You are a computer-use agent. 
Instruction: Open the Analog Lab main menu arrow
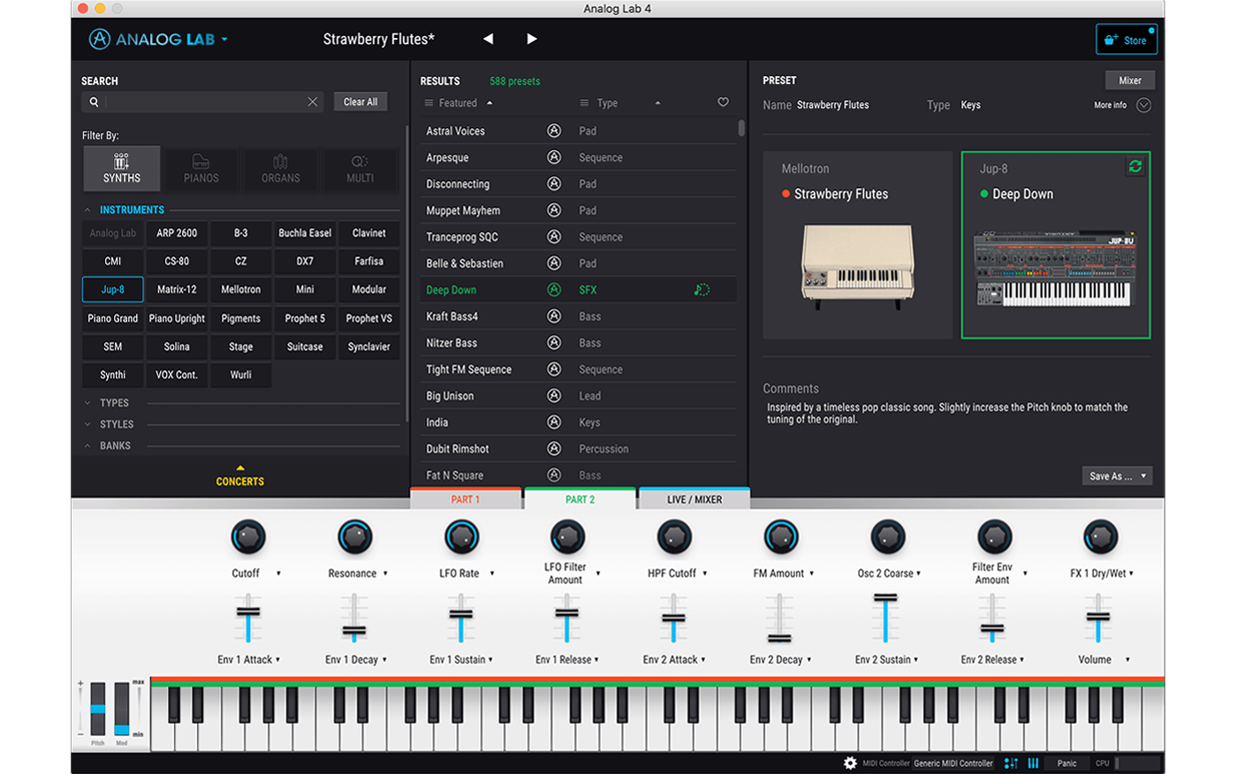pyautogui.click(x=224, y=39)
